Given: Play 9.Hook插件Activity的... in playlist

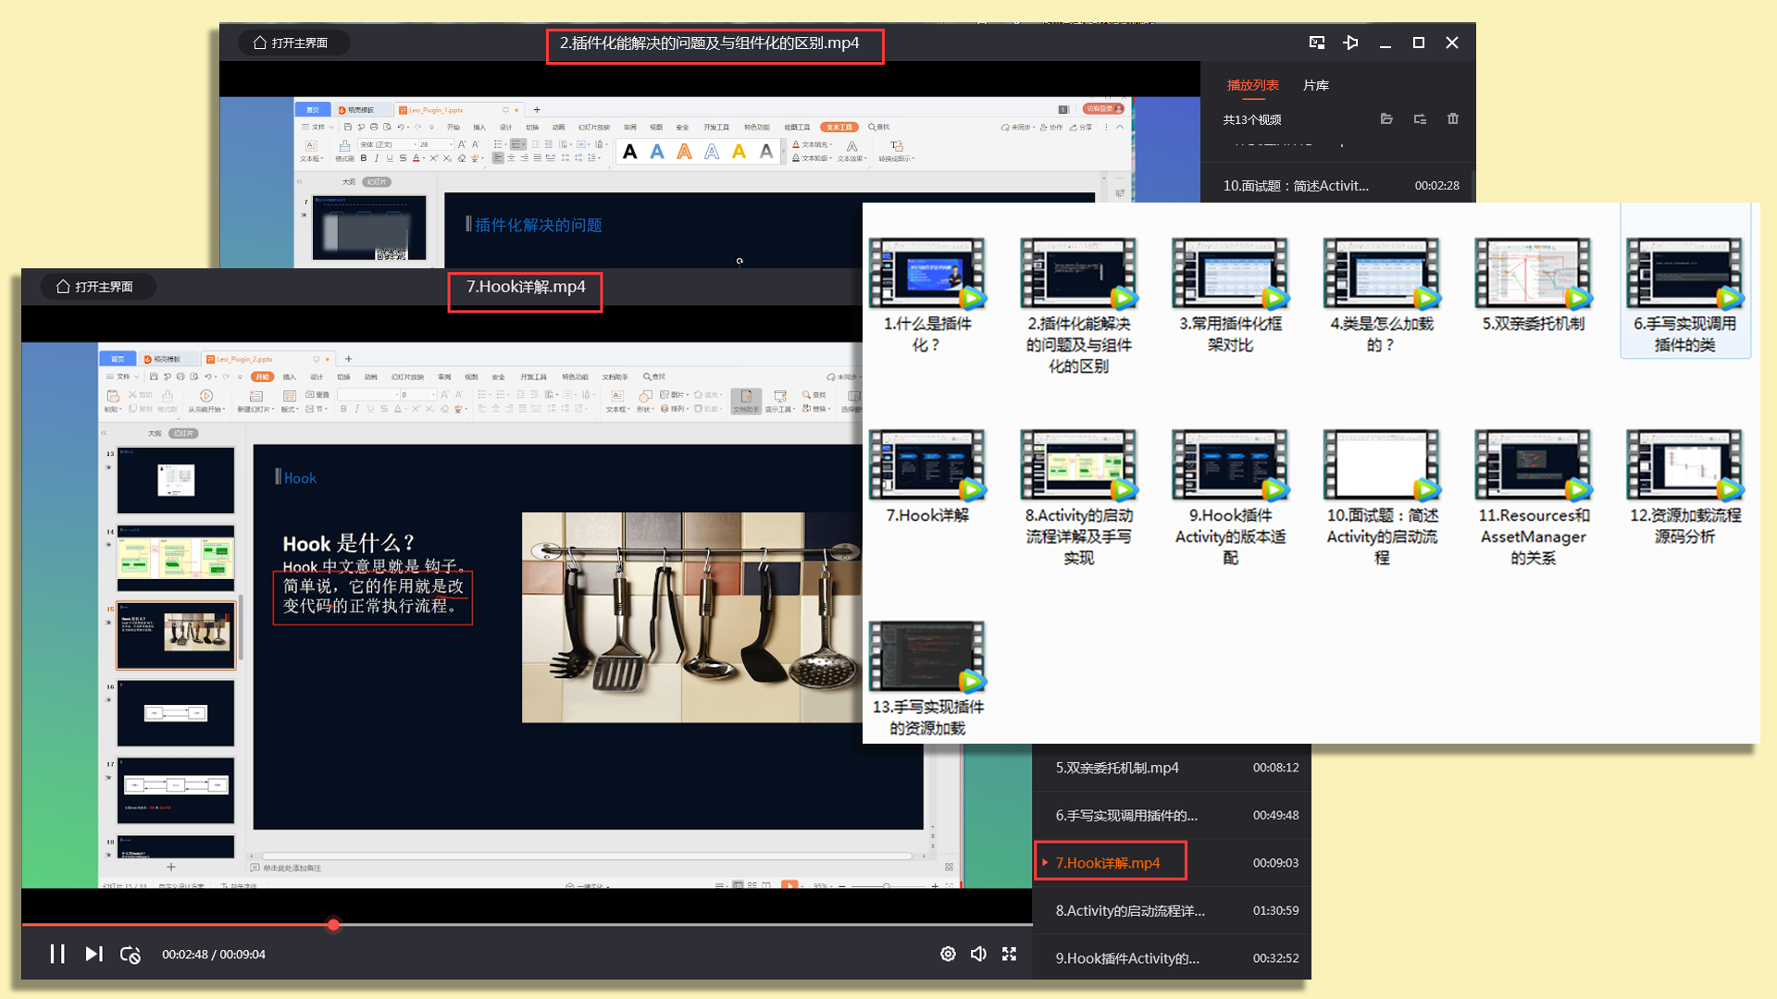Looking at the screenshot, I should point(1172,958).
